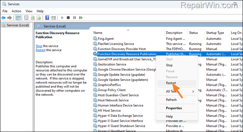243x132 pixels.
Task: Toggle the Show/Hide Action Pane icon
Action: (x=53, y=18)
